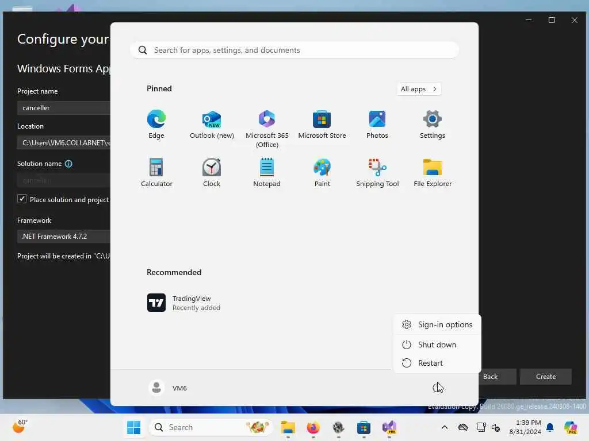Switch to Visual Studio on taskbar

pos(389,427)
